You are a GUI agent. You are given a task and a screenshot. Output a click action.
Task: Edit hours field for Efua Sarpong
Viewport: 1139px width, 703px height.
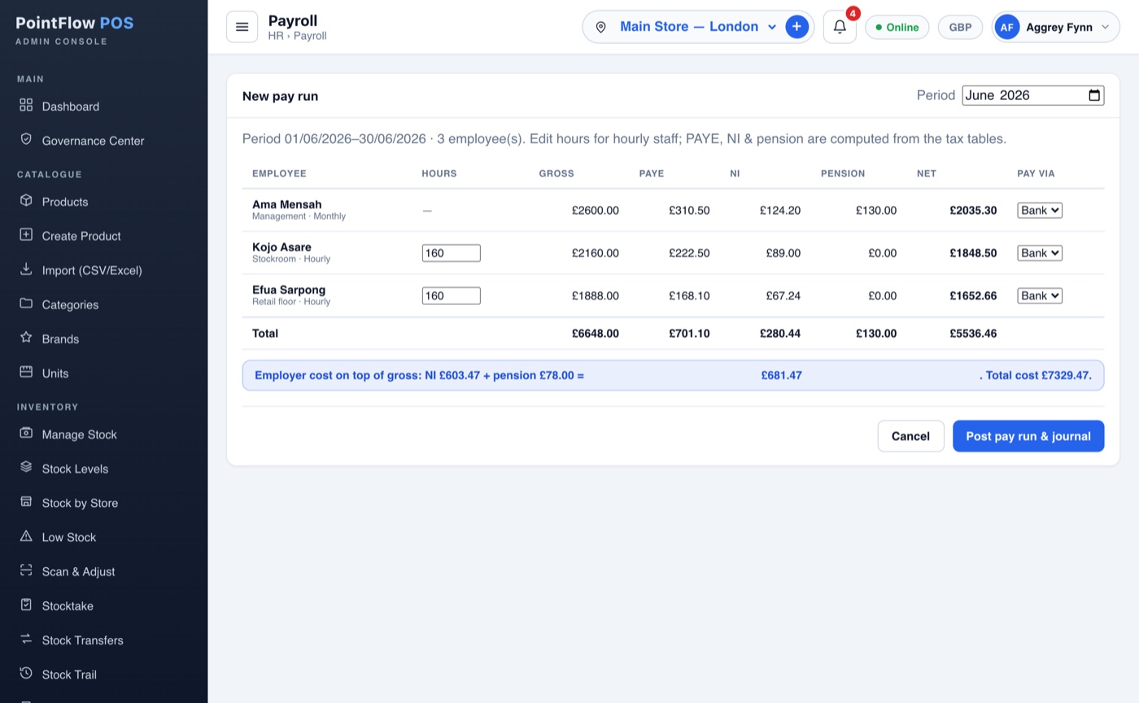(451, 295)
